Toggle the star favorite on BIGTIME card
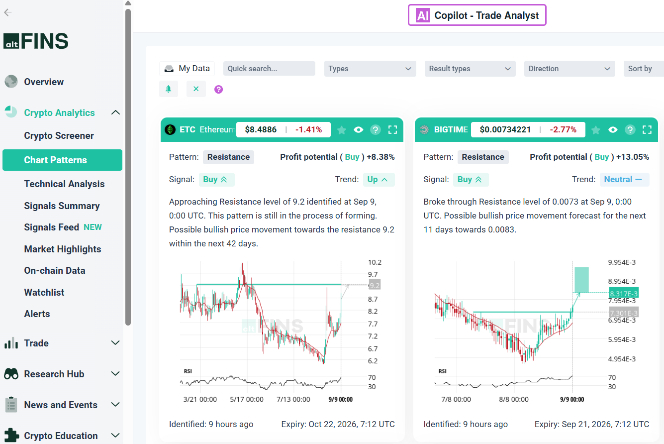The height and width of the screenshot is (444, 664). pos(596,130)
